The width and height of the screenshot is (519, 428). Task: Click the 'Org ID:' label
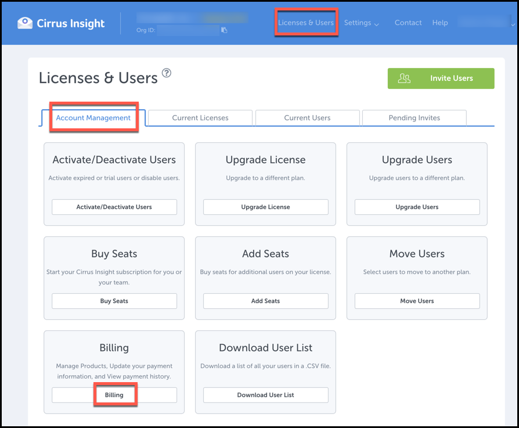[x=146, y=30]
